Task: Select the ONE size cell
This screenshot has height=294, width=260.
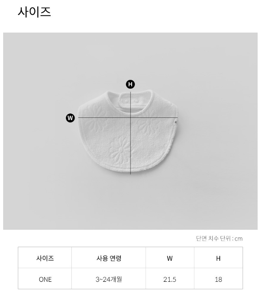Action: pyautogui.click(x=45, y=279)
